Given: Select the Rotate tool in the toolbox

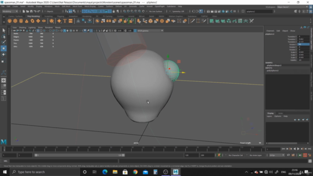Looking at the screenshot, I should pyautogui.click(x=3, y=54).
